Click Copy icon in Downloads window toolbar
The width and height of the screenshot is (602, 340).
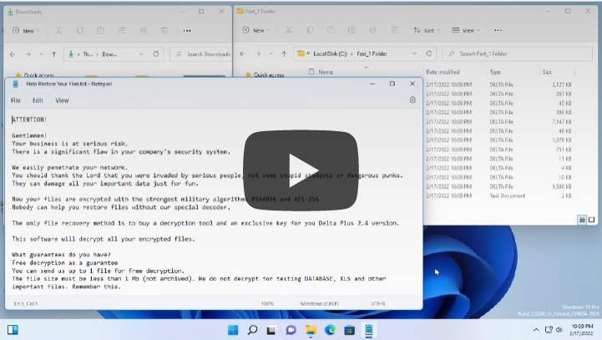(x=79, y=30)
